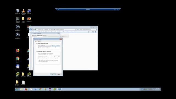Expand the view options dropdown arrow
Image resolution: width=176 pixels, height=99 pixels.
90,32
